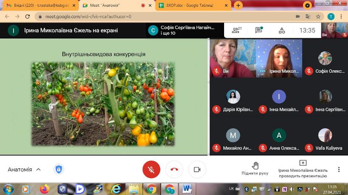Open Microsoft Word from the taskbar
348x195 pixels.
tap(187, 189)
